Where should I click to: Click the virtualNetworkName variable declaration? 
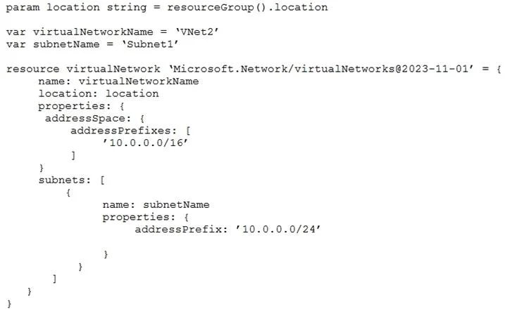click(x=112, y=32)
